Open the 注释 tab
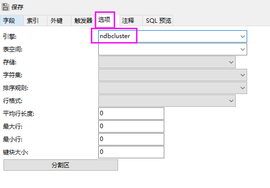Viewport: 270px width, 188px height. tap(131, 21)
